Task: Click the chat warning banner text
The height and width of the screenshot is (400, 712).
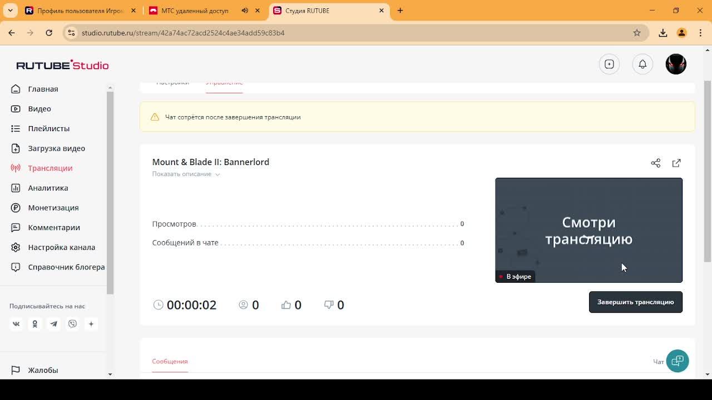Action: tap(233, 117)
